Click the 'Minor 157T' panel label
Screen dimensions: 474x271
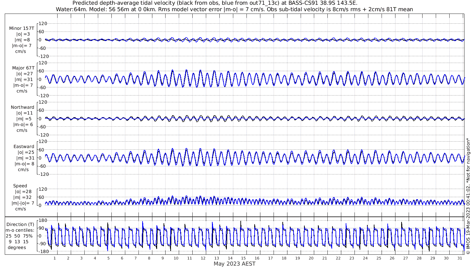pyautogui.click(x=22, y=28)
